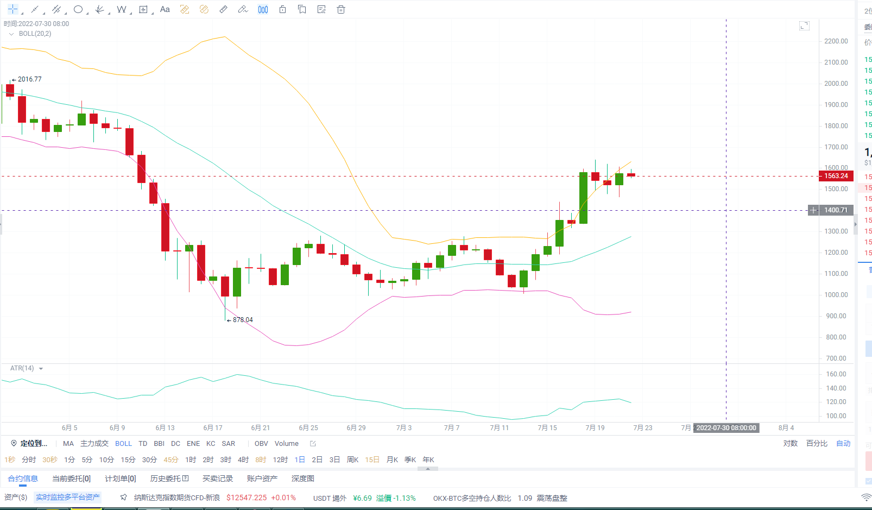The width and height of the screenshot is (872, 510).
Task: Select the W wave pattern tool
Action: pos(121,9)
